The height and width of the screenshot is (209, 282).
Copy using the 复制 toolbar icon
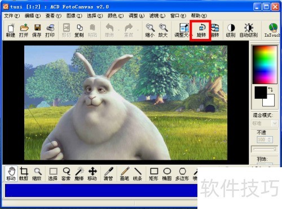tap(80, 31)
